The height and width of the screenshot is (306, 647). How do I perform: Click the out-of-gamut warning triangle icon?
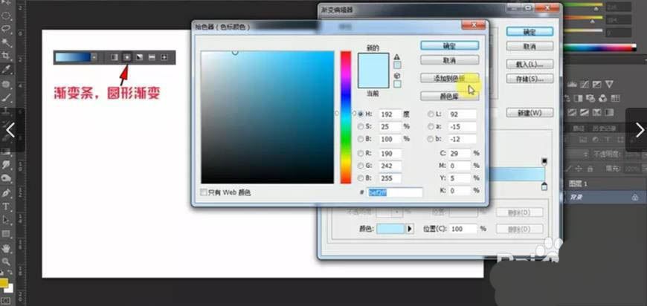point(397,57)
